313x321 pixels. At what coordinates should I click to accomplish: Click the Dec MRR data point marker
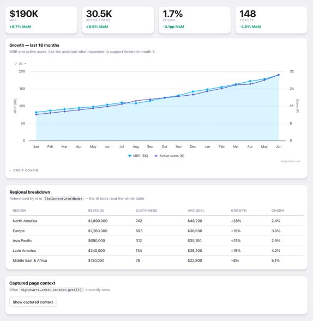click(x=193, y=91)
